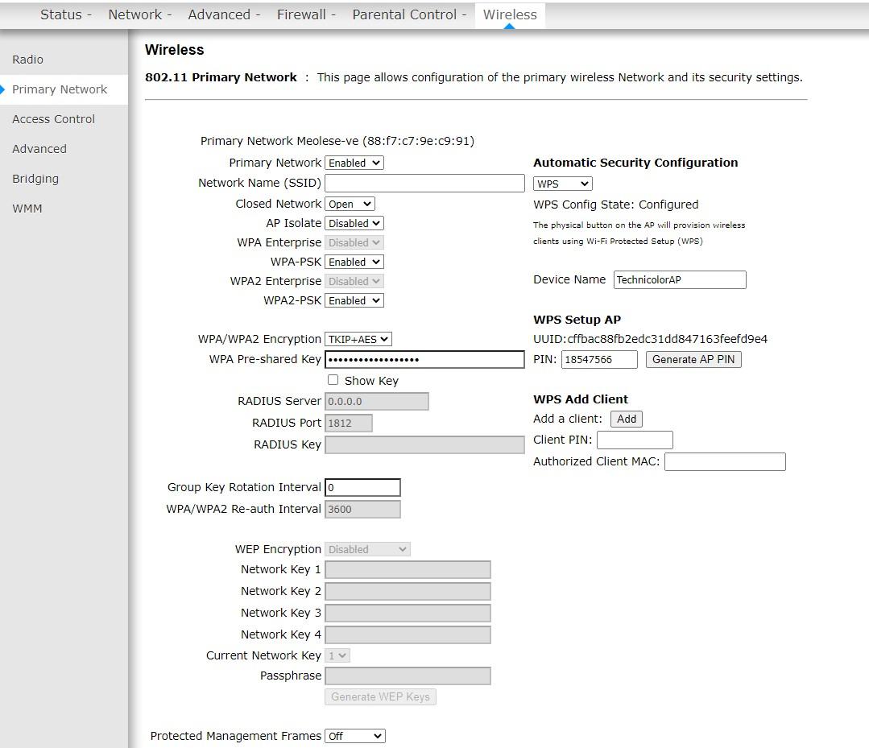Click Primary Network Meolese-ve MAC text
This screenshot has width=869, height=748.
[x=337, y=141]
